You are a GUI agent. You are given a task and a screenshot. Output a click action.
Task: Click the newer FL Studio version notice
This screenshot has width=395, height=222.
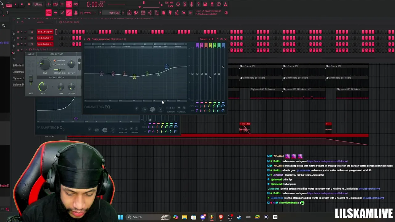point(208,12)
